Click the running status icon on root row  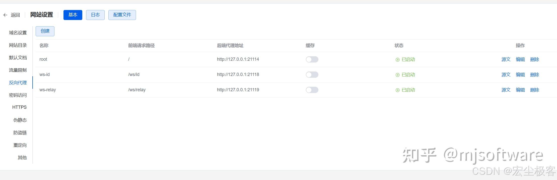click(397, 59)
